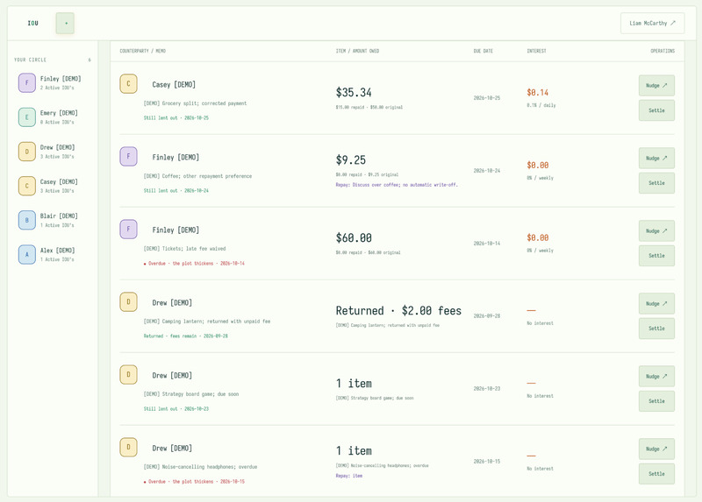This screenshot has height=502, width=702.
Task: Click the due date 2026-10-24
Action: [x=487, y=171]
